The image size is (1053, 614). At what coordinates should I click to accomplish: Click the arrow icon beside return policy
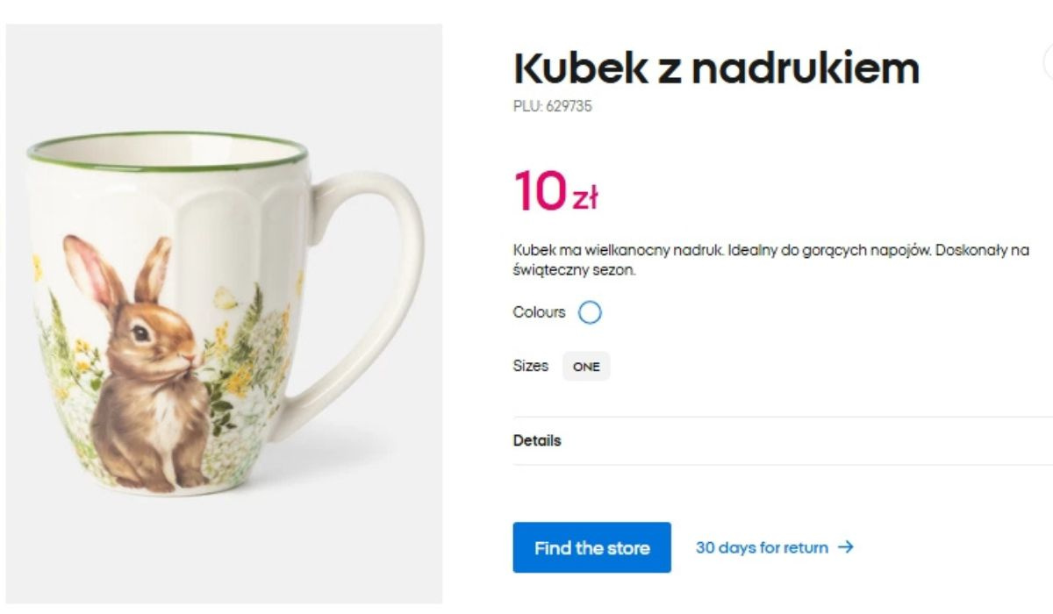[846, 547]
